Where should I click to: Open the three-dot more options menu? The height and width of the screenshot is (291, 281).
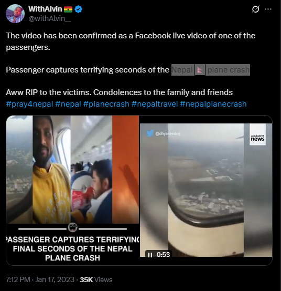(x=268, y=9)
